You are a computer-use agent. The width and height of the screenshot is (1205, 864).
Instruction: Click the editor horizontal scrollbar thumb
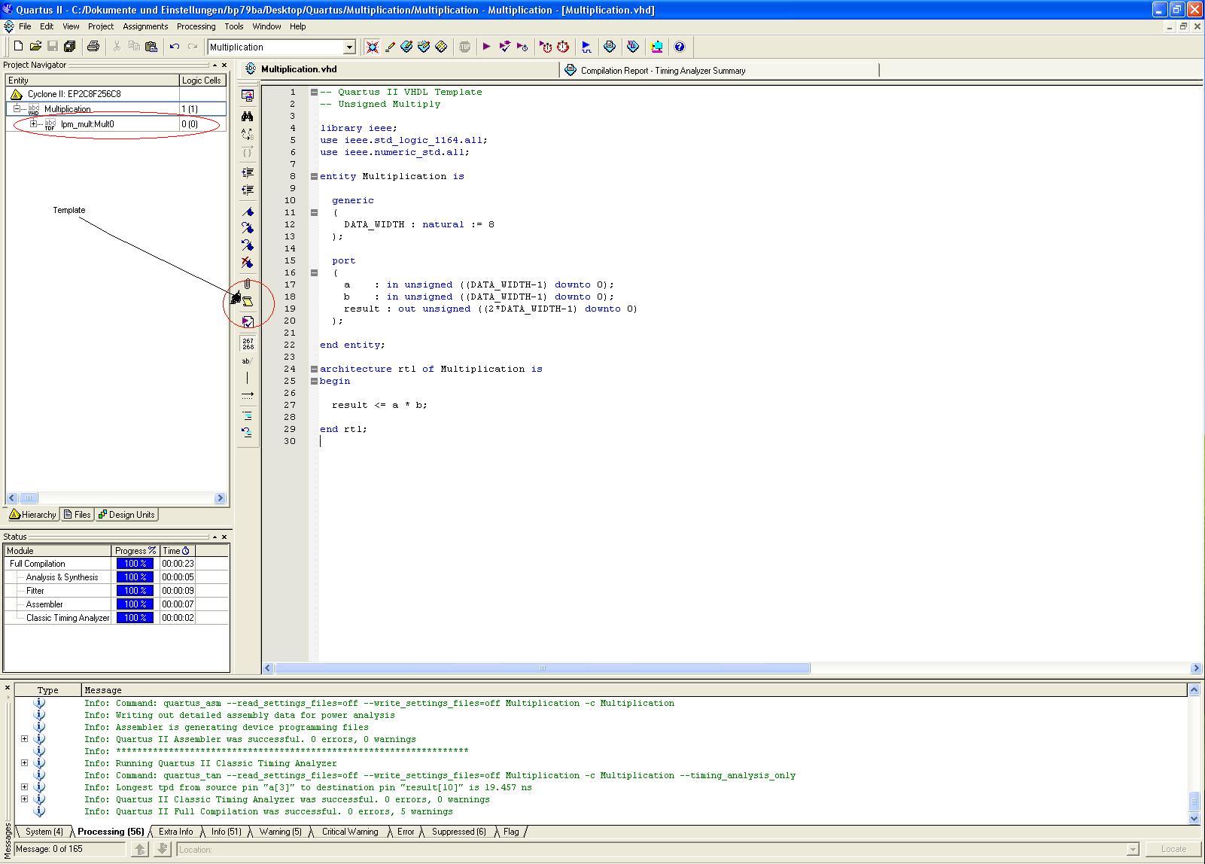542,668
